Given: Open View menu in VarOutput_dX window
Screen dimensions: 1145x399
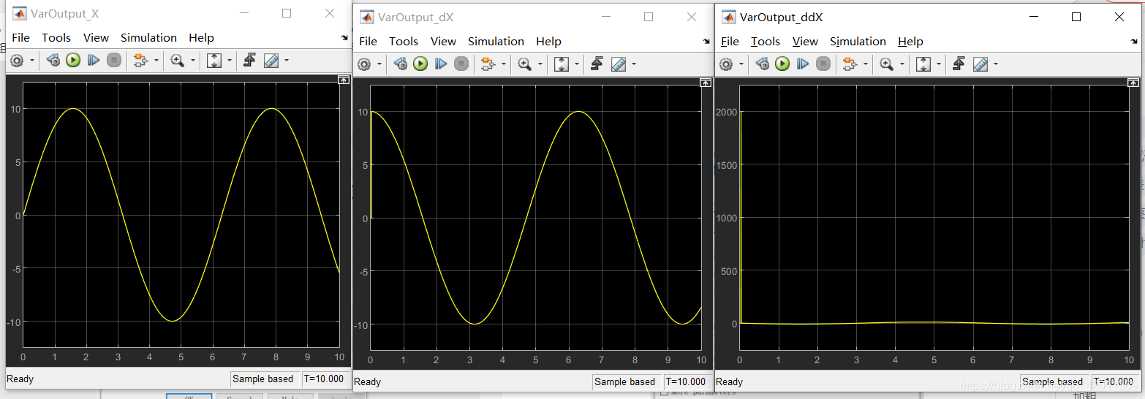Looking at the screenshot, I should click(x=443, y=42).
